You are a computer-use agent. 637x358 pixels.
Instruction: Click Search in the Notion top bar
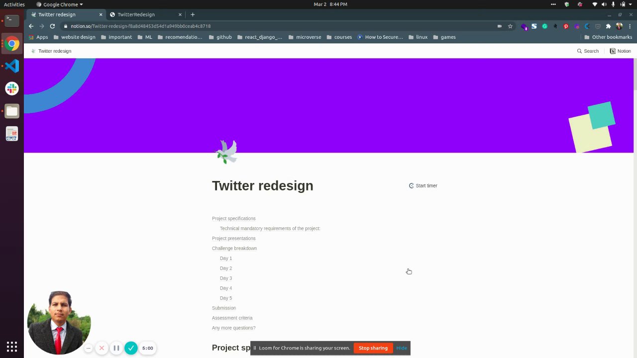588,51
